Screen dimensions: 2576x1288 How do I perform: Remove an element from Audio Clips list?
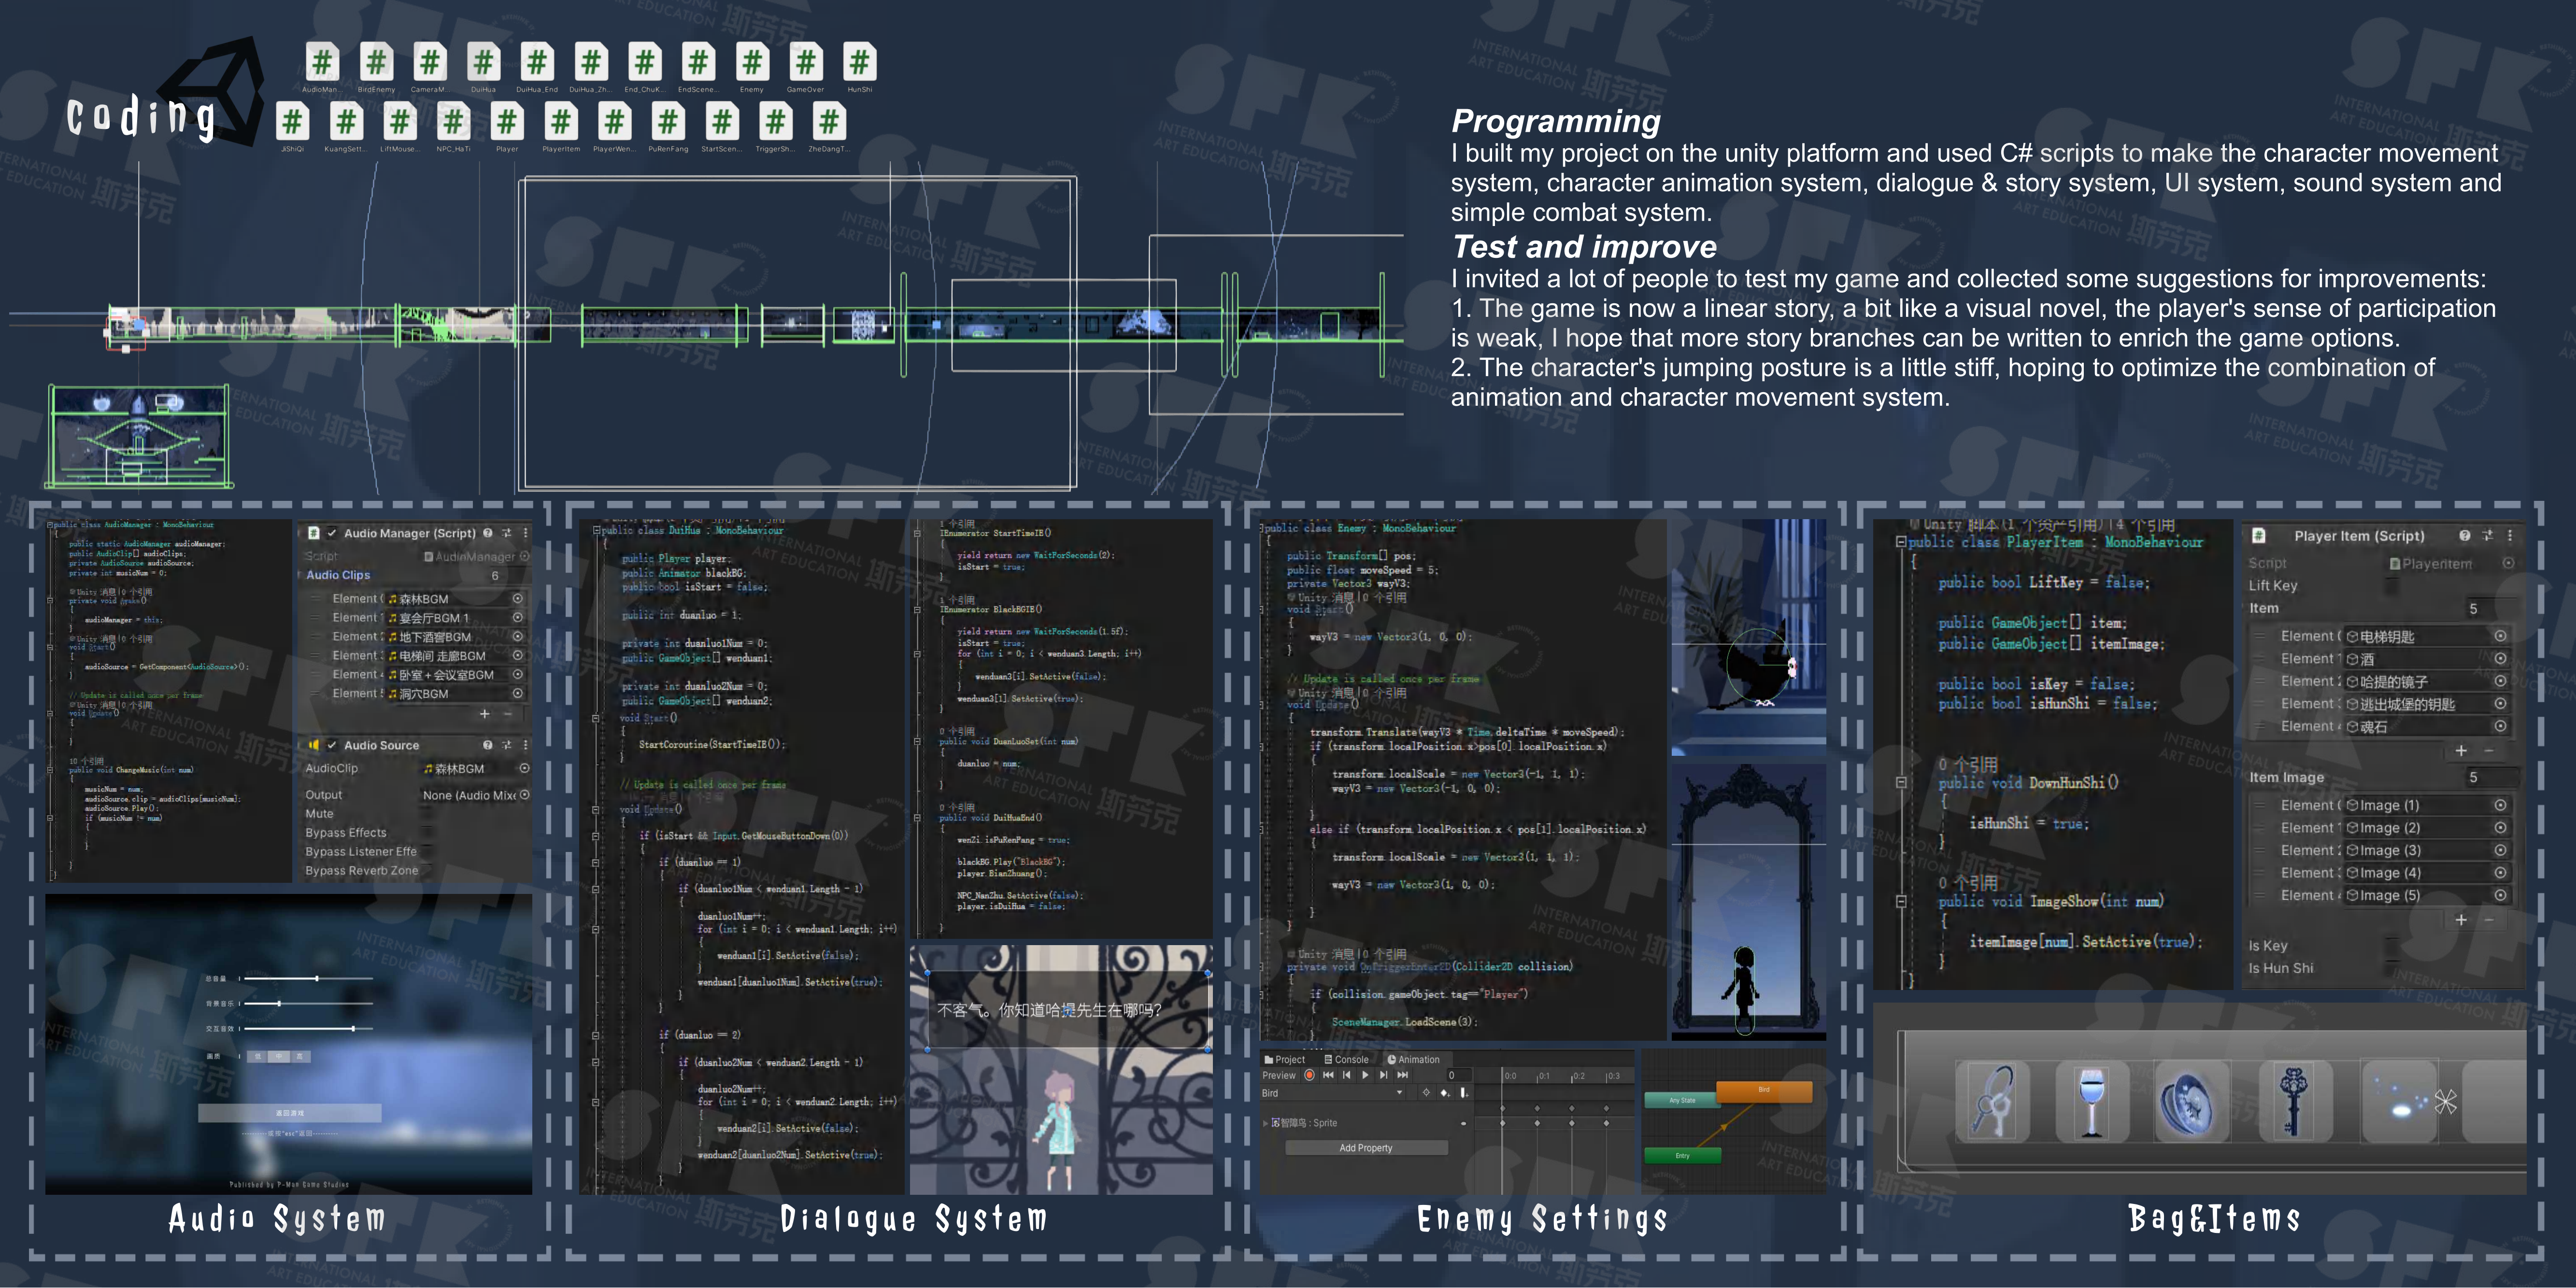[508, 714]
